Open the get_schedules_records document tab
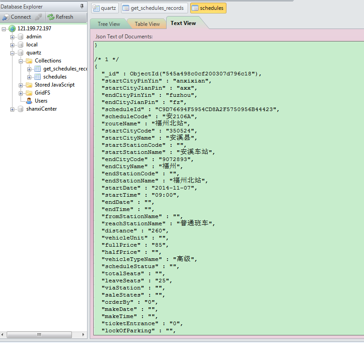The width and height of the screenshot is (364, 343). tap(155, 8)
